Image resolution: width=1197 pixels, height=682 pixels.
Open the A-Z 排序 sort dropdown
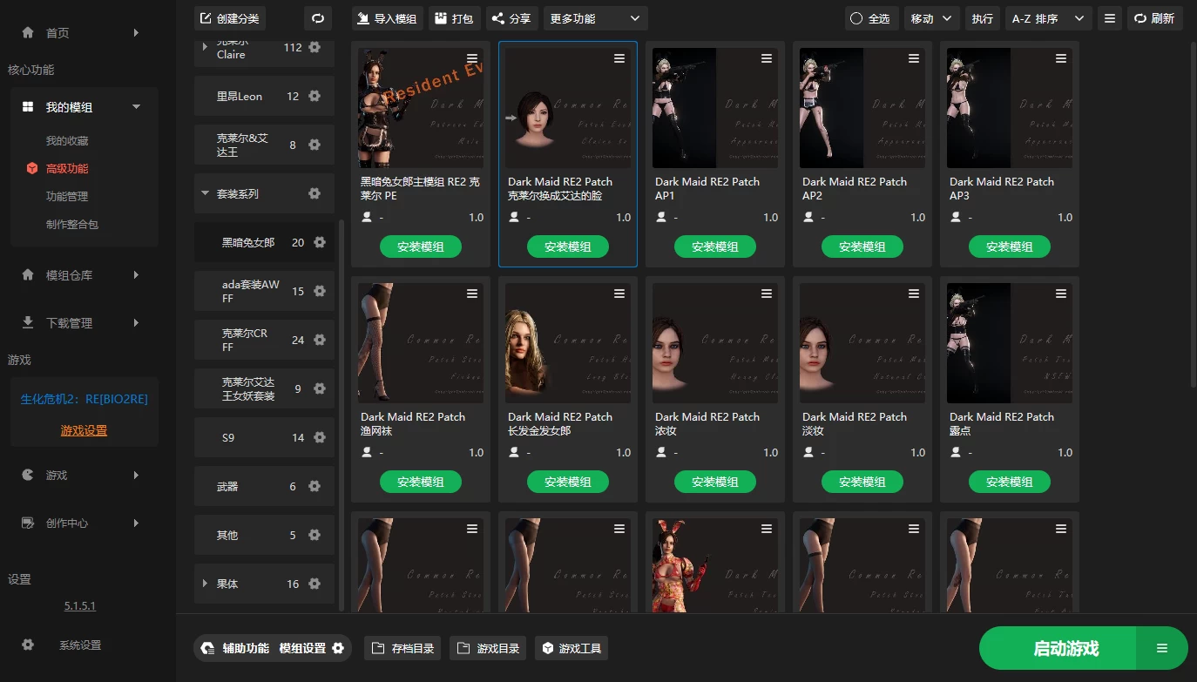[1048, 18]
